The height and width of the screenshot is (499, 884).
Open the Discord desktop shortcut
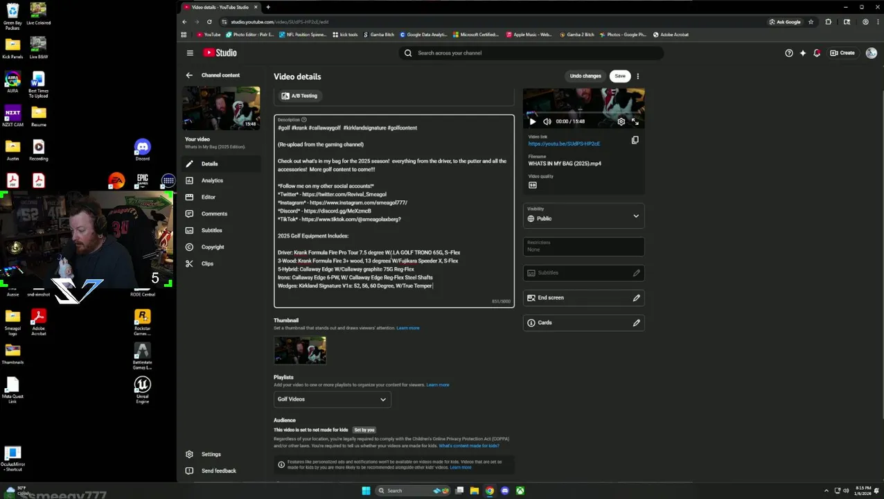point(142,150)
